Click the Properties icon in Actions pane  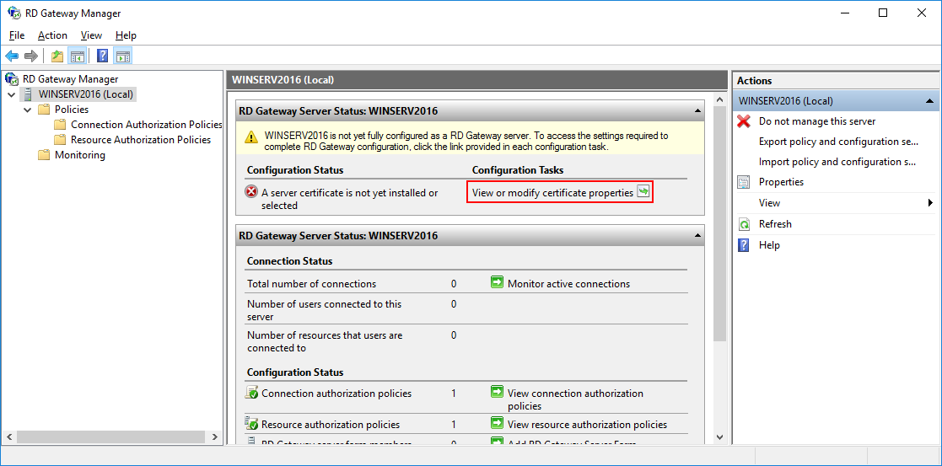(744, 182)
